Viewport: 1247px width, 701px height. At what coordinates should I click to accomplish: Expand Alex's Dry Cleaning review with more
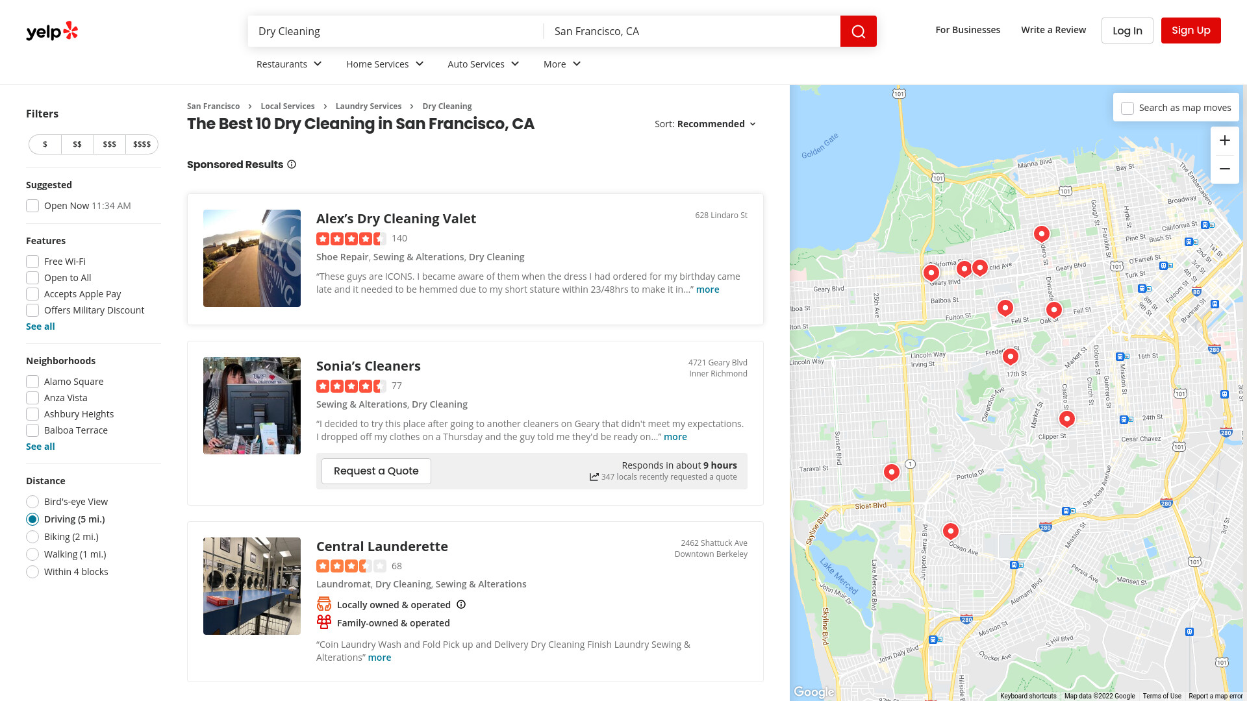click(707, 289)
